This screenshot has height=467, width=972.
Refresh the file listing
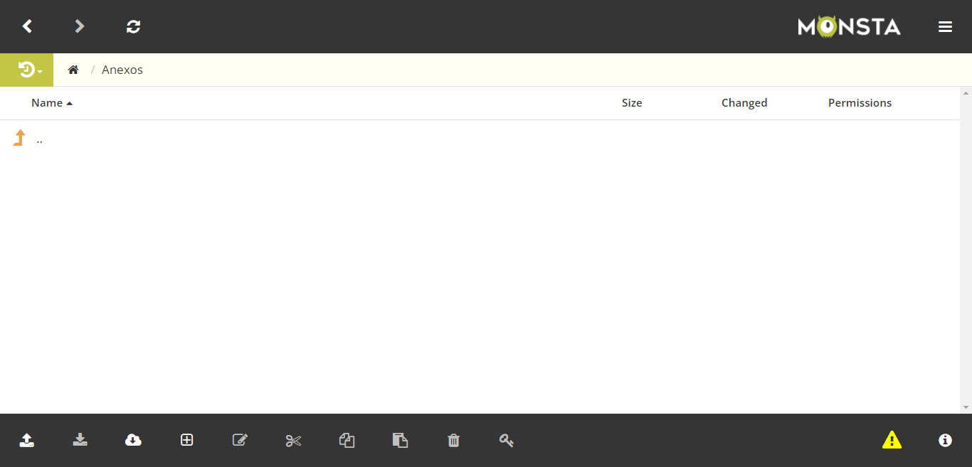133,26
